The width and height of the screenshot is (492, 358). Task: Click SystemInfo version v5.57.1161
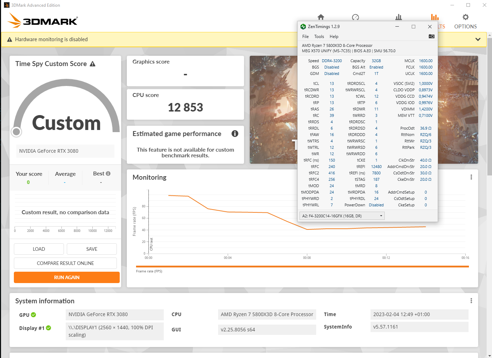(x=419, y=327)
